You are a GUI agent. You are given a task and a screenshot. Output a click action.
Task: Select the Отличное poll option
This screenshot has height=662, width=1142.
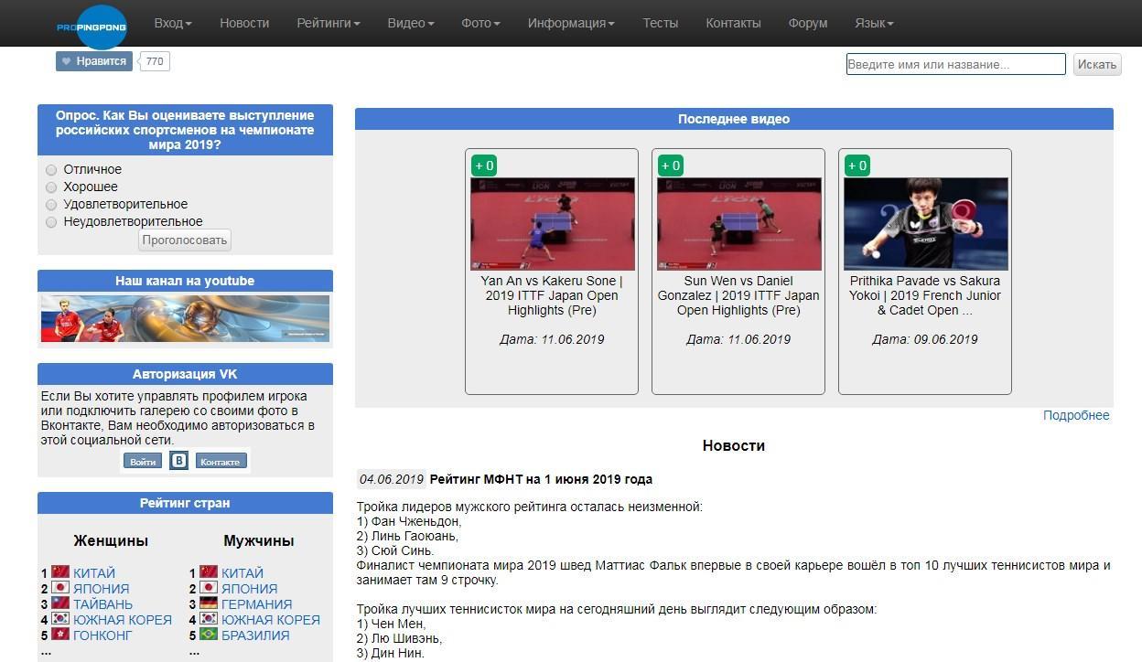52,170
